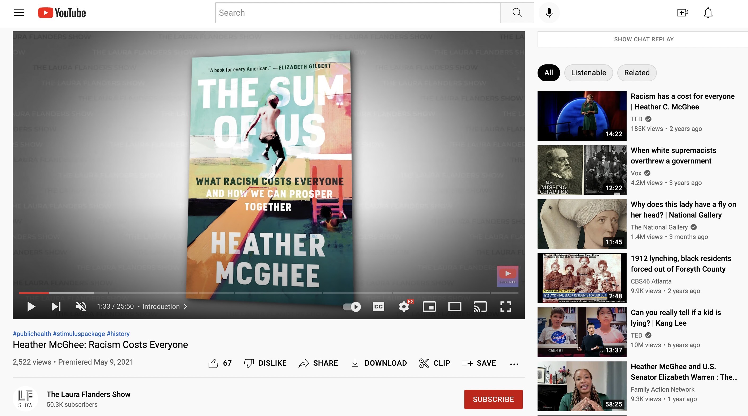Create a clip with Clip button
This screenshot has height=416, width=748.
click(435, 363)
